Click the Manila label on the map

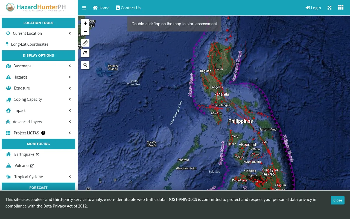[223, 94]
